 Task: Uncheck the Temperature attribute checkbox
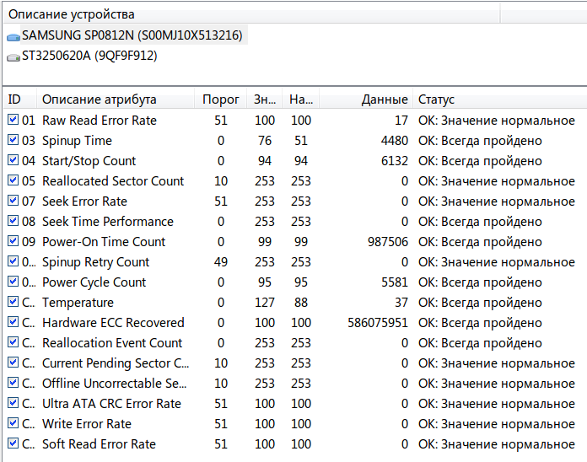click(13, 303)
